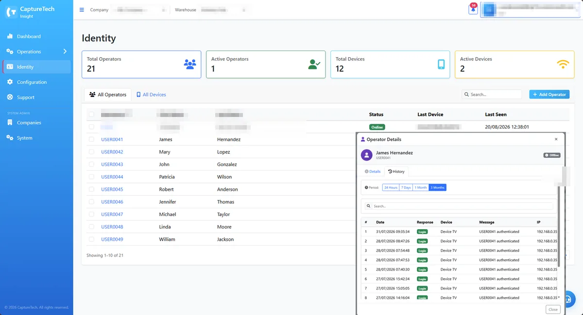Tick the checkbox for USER0042
The height and width of the screenshot is (315, 583).
coord(91,152)
